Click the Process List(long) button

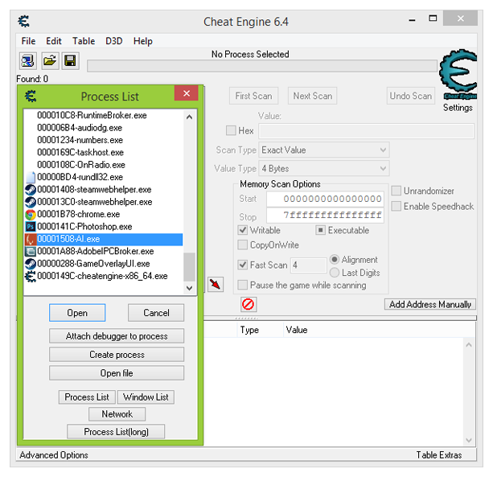116,431
